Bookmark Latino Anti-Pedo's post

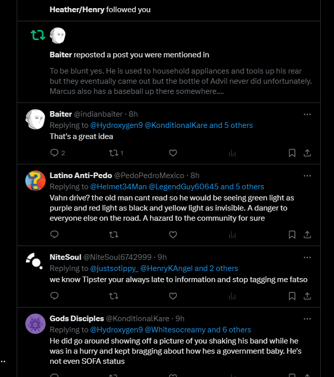coord(292,234)
